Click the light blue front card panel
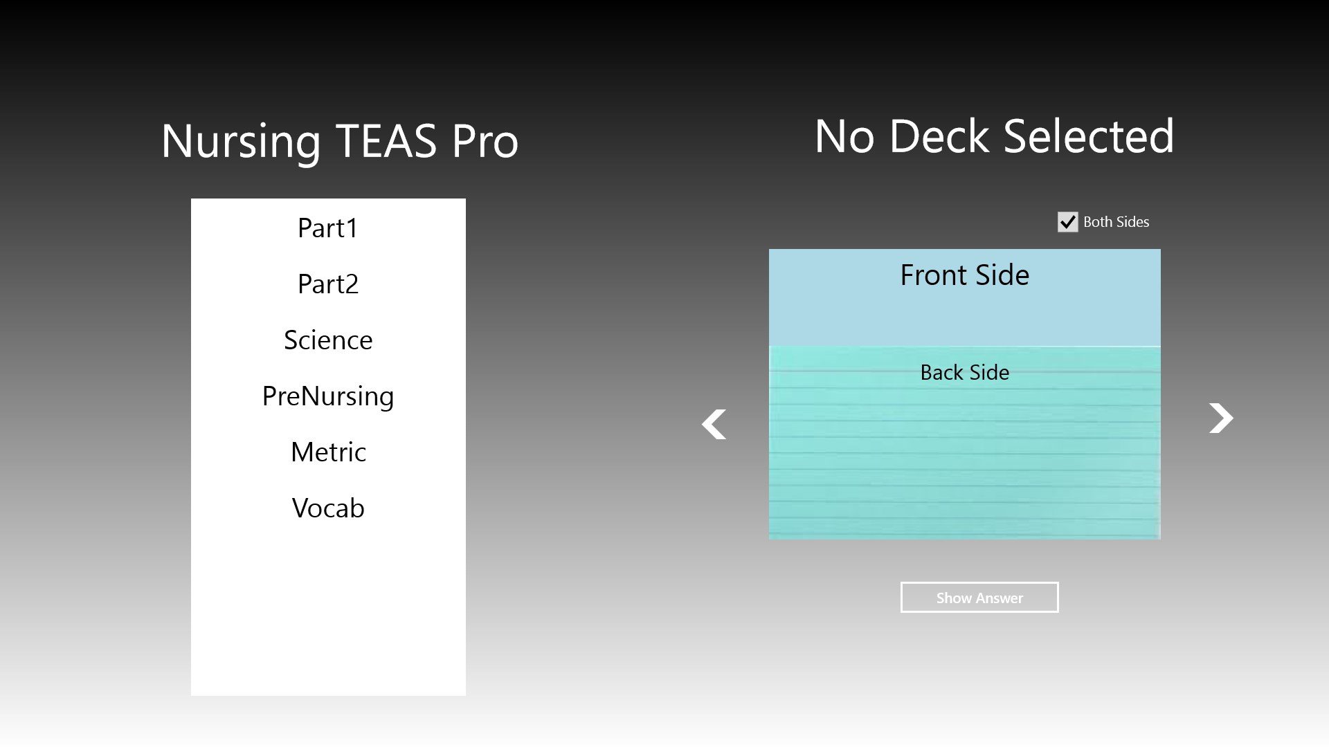 point(964,315)
